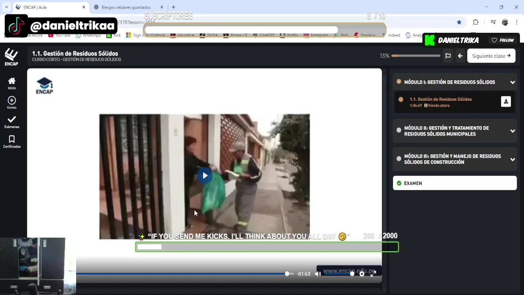Viewport: 524px width, 295px height.
Task: Bookmark this page with the star icon
Action: (459, 22)
